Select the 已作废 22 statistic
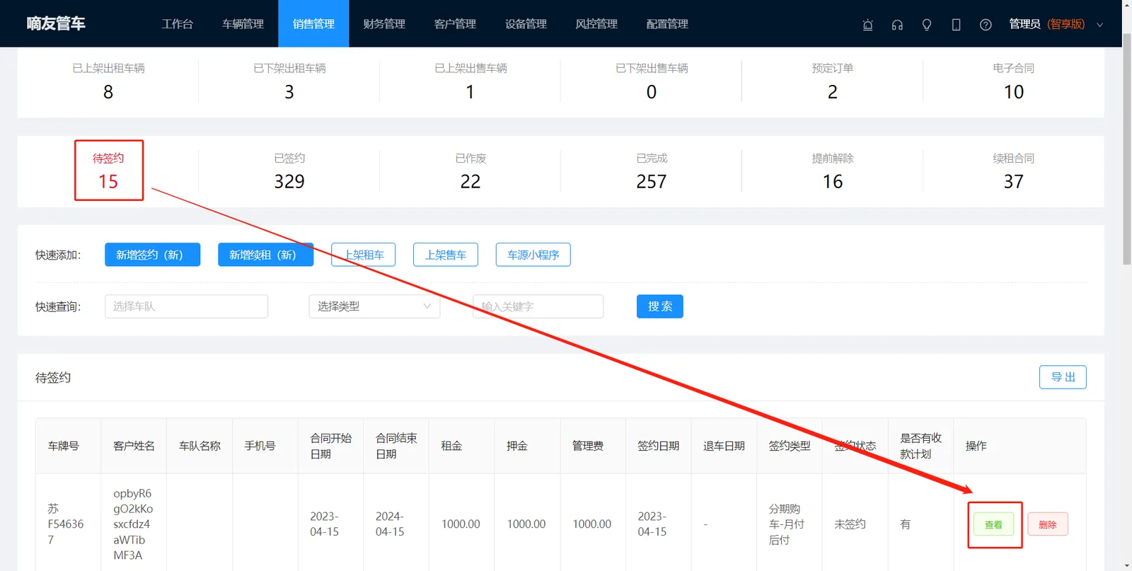This screenshot has width=1132, height=571. click(x=470, y=171)
